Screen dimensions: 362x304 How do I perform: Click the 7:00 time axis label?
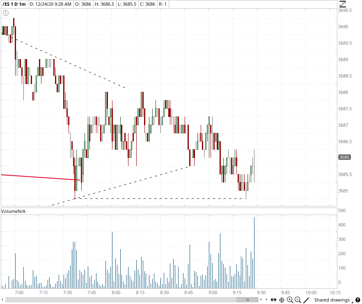(x=19, y=293)
